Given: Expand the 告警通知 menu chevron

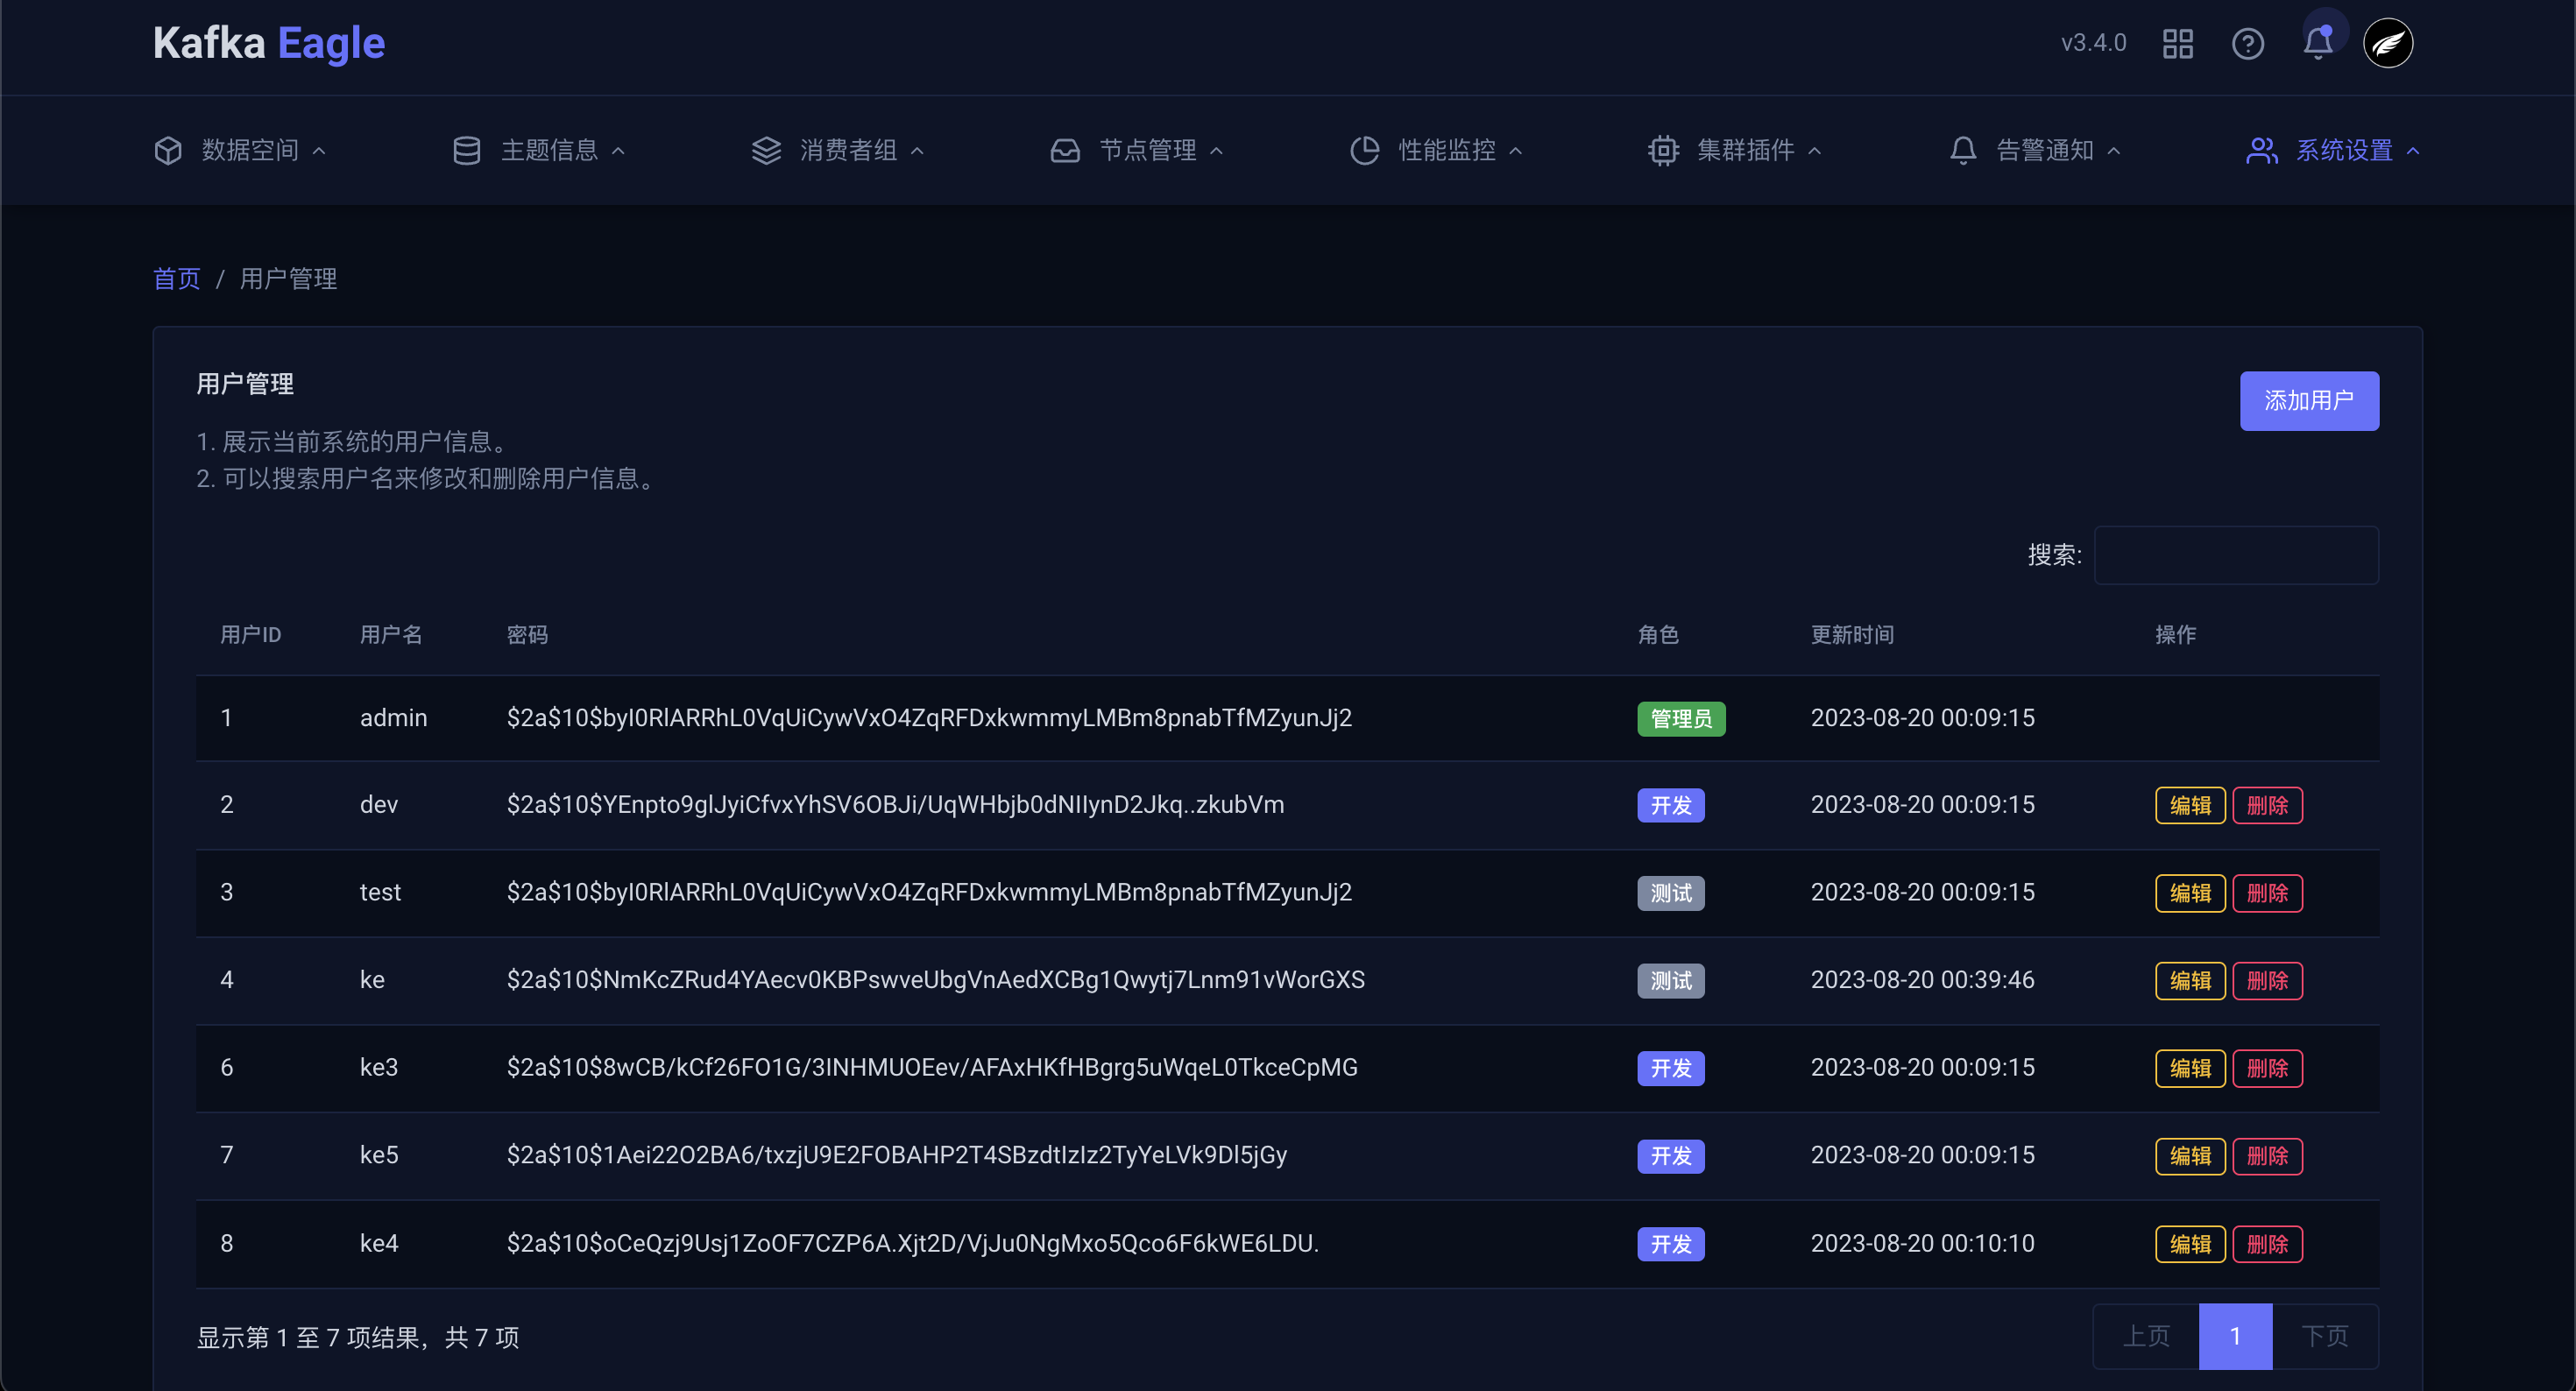Looking at the screenshot, I should click(x=2114, y=152).
